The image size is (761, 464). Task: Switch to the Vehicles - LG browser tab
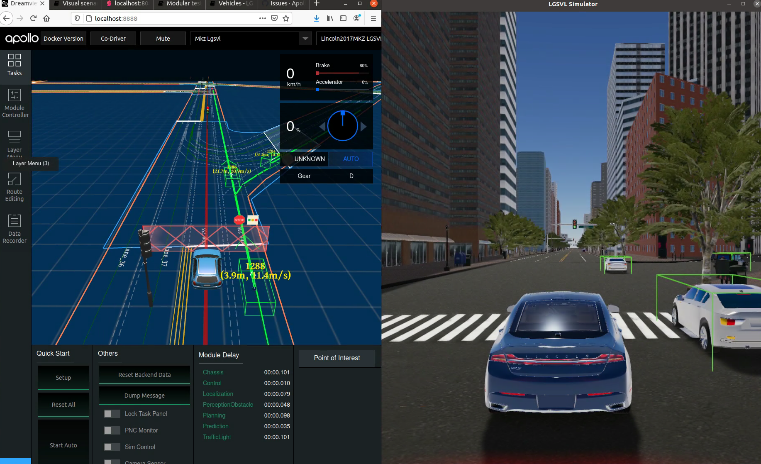click(x=231, y=3)
